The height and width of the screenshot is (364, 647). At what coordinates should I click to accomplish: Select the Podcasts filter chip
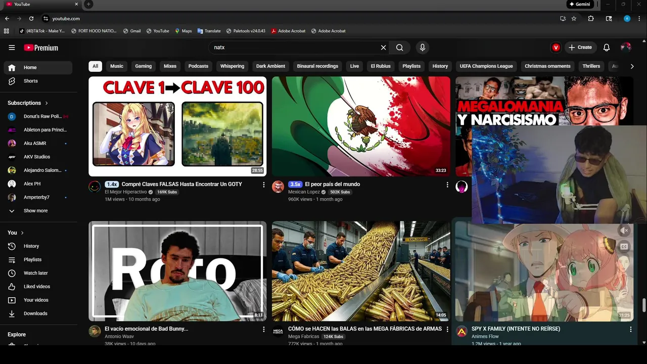pos(198,66)
